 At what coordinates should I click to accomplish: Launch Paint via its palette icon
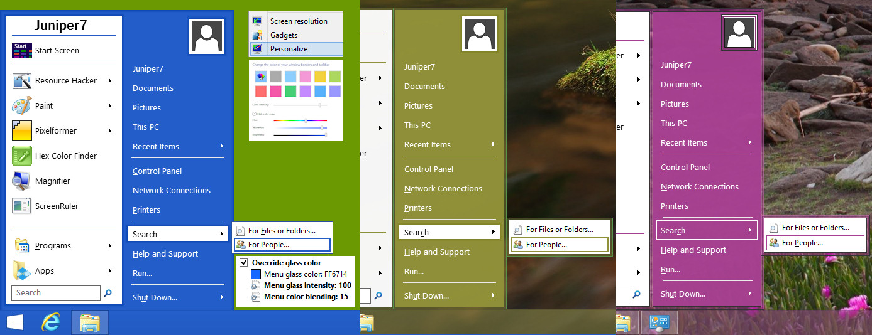coord(22,106)
